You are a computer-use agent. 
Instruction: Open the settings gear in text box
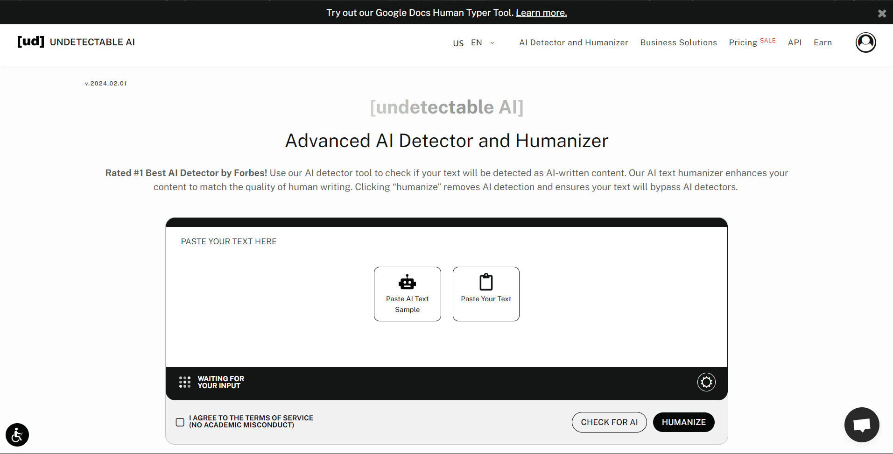click(706, 382)
